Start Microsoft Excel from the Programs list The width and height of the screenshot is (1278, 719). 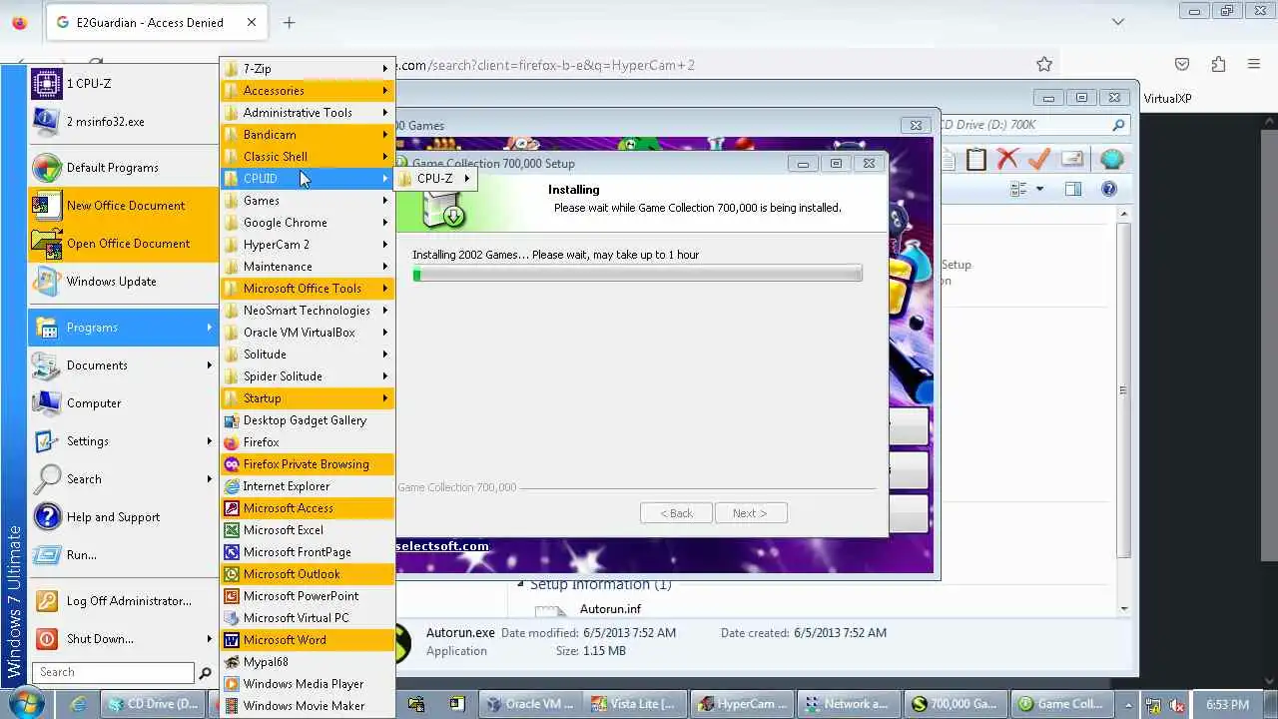(308, 530)
